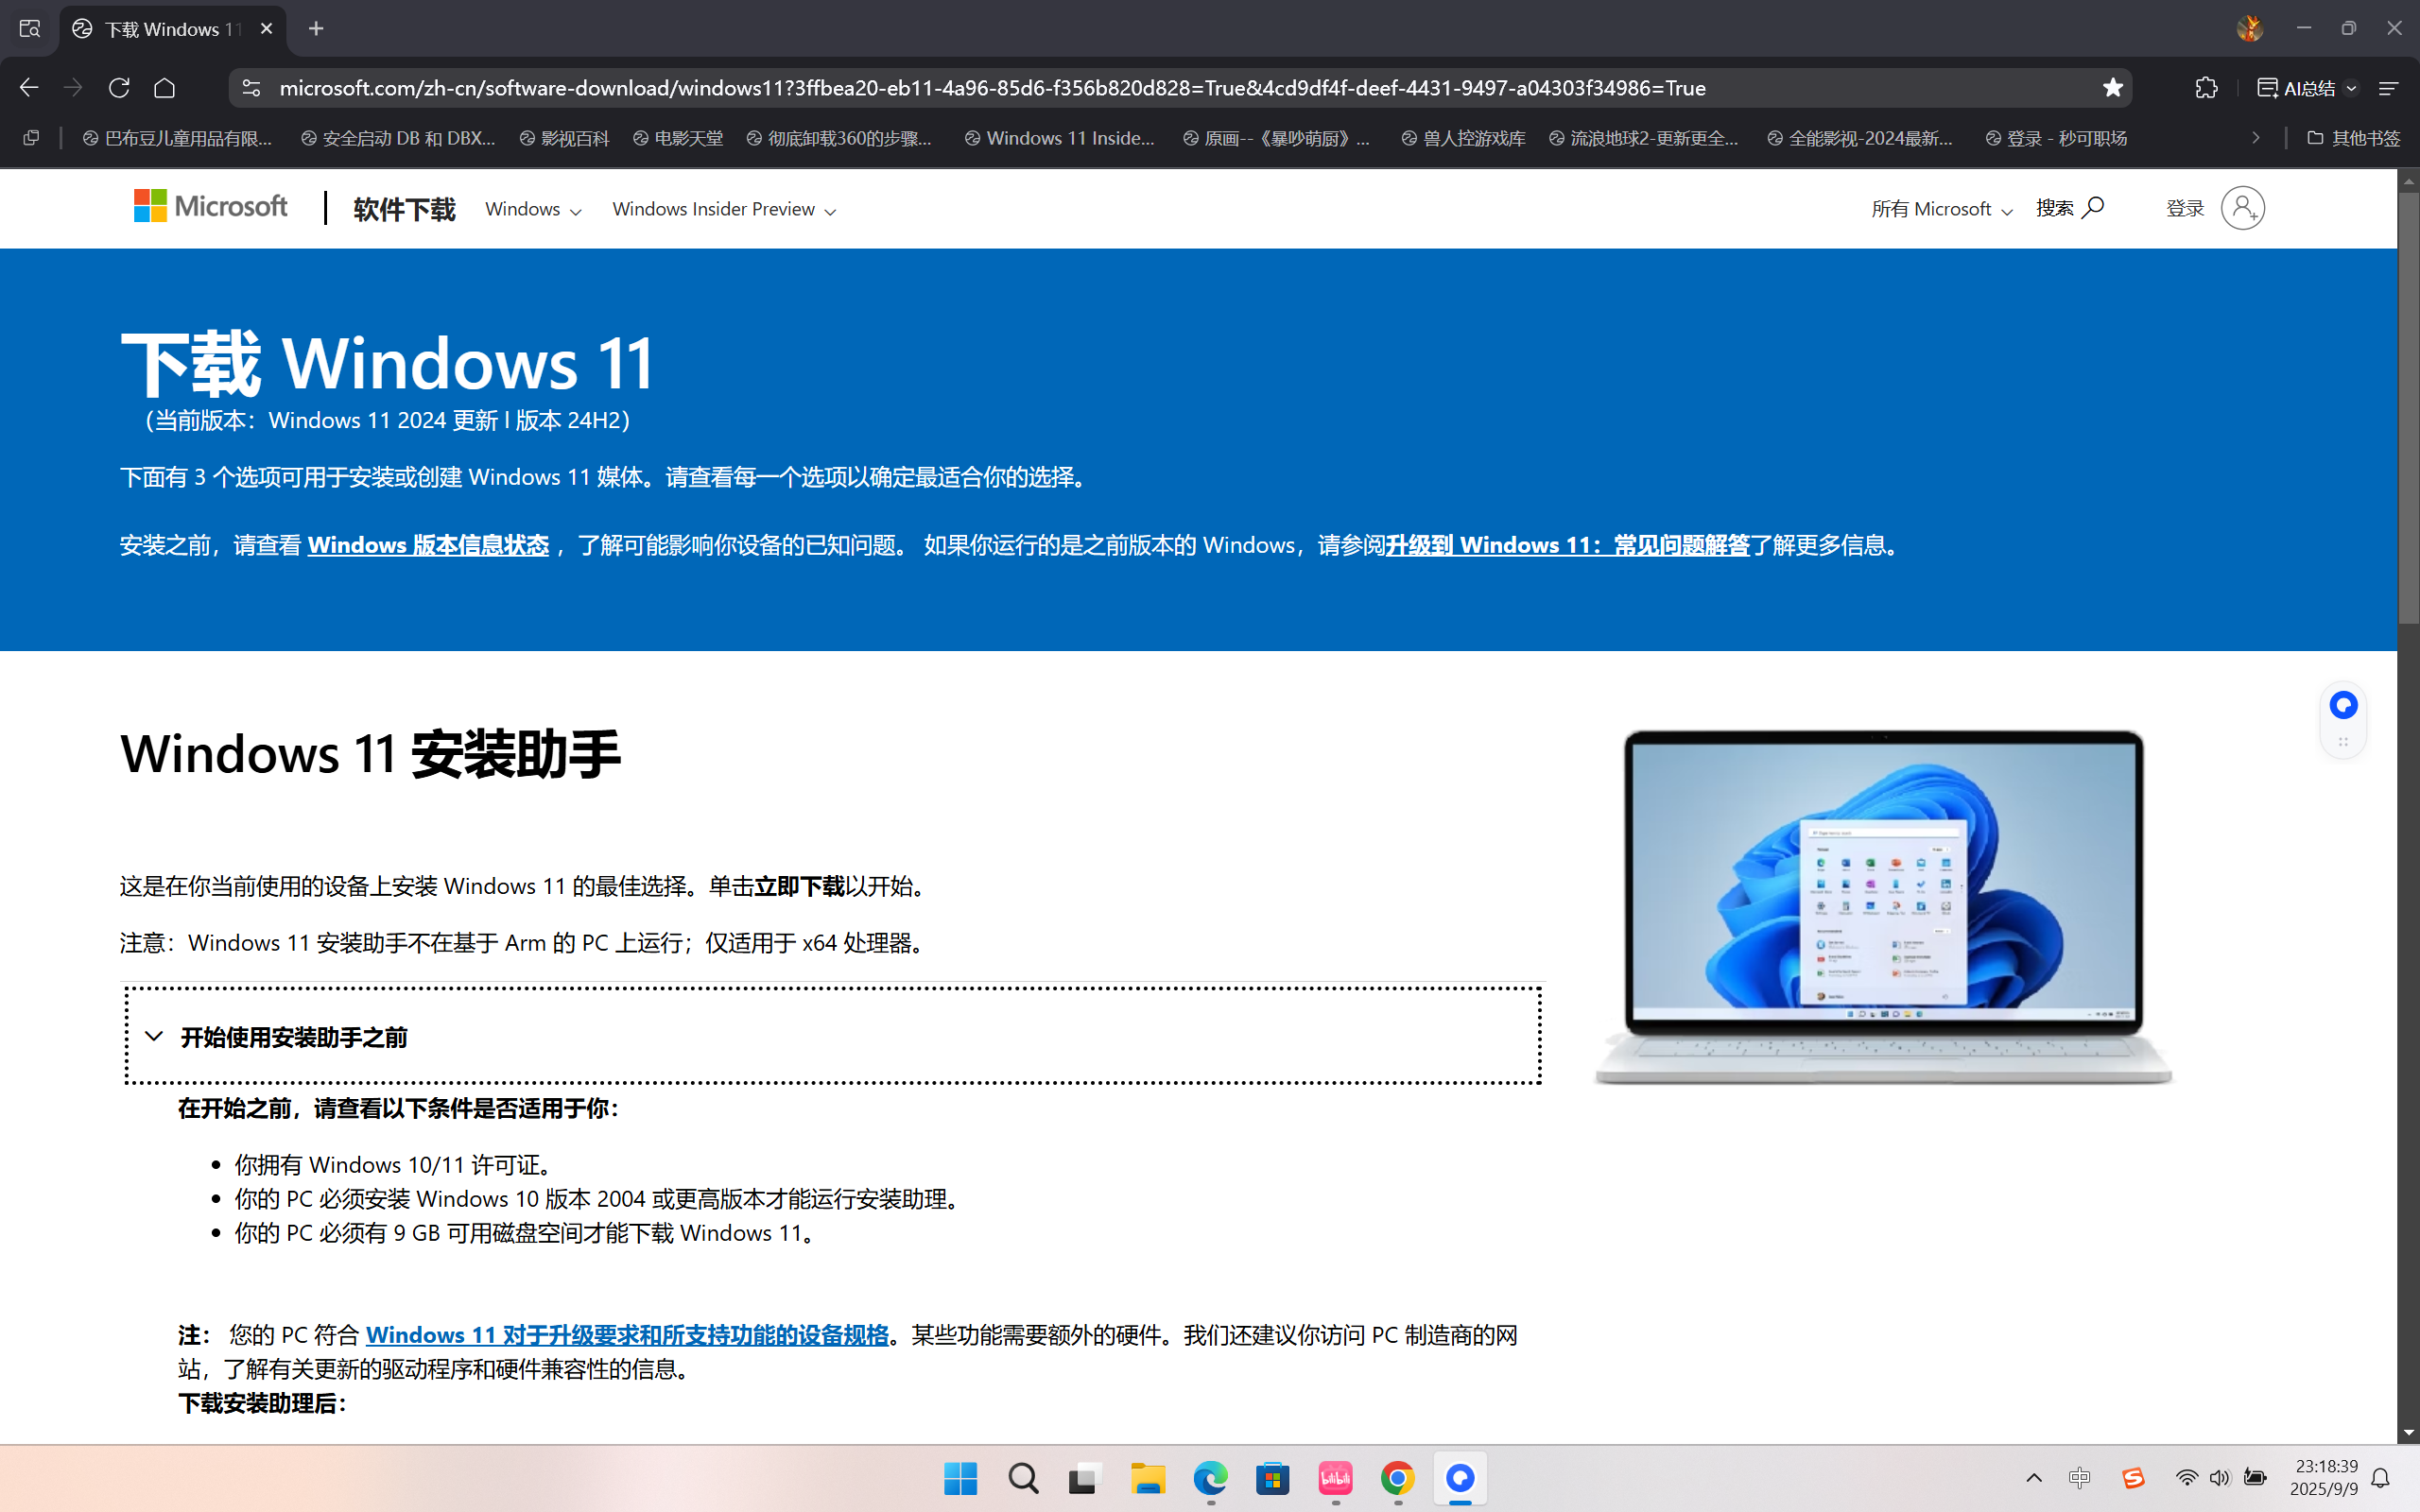Click the browser profile avatar
The width and height of the screenshot is (2420, 1512).
pyautogui.click(x=2249, y=29)
